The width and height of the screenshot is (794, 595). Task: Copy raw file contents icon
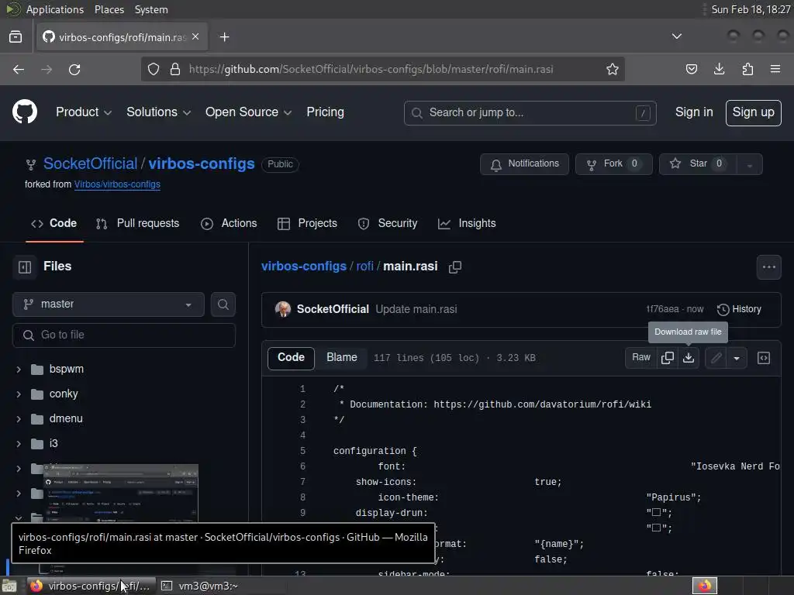pyautogui.click(x=668, y=358)
